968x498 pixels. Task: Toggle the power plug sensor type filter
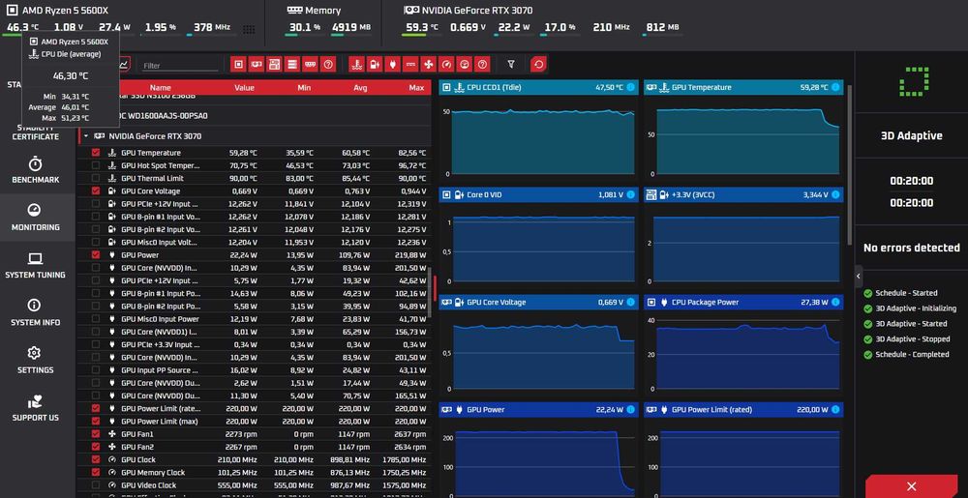coord(392,64)
